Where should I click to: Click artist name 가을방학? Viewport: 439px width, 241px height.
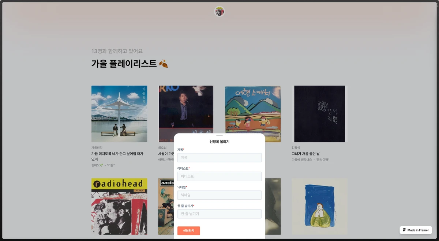point(97,148)
